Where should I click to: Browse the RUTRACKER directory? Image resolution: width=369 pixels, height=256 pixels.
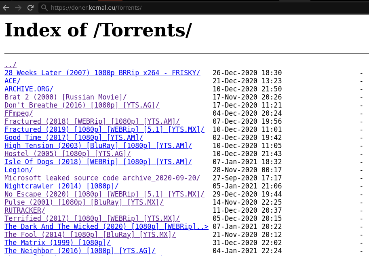(x=25, y=210)
